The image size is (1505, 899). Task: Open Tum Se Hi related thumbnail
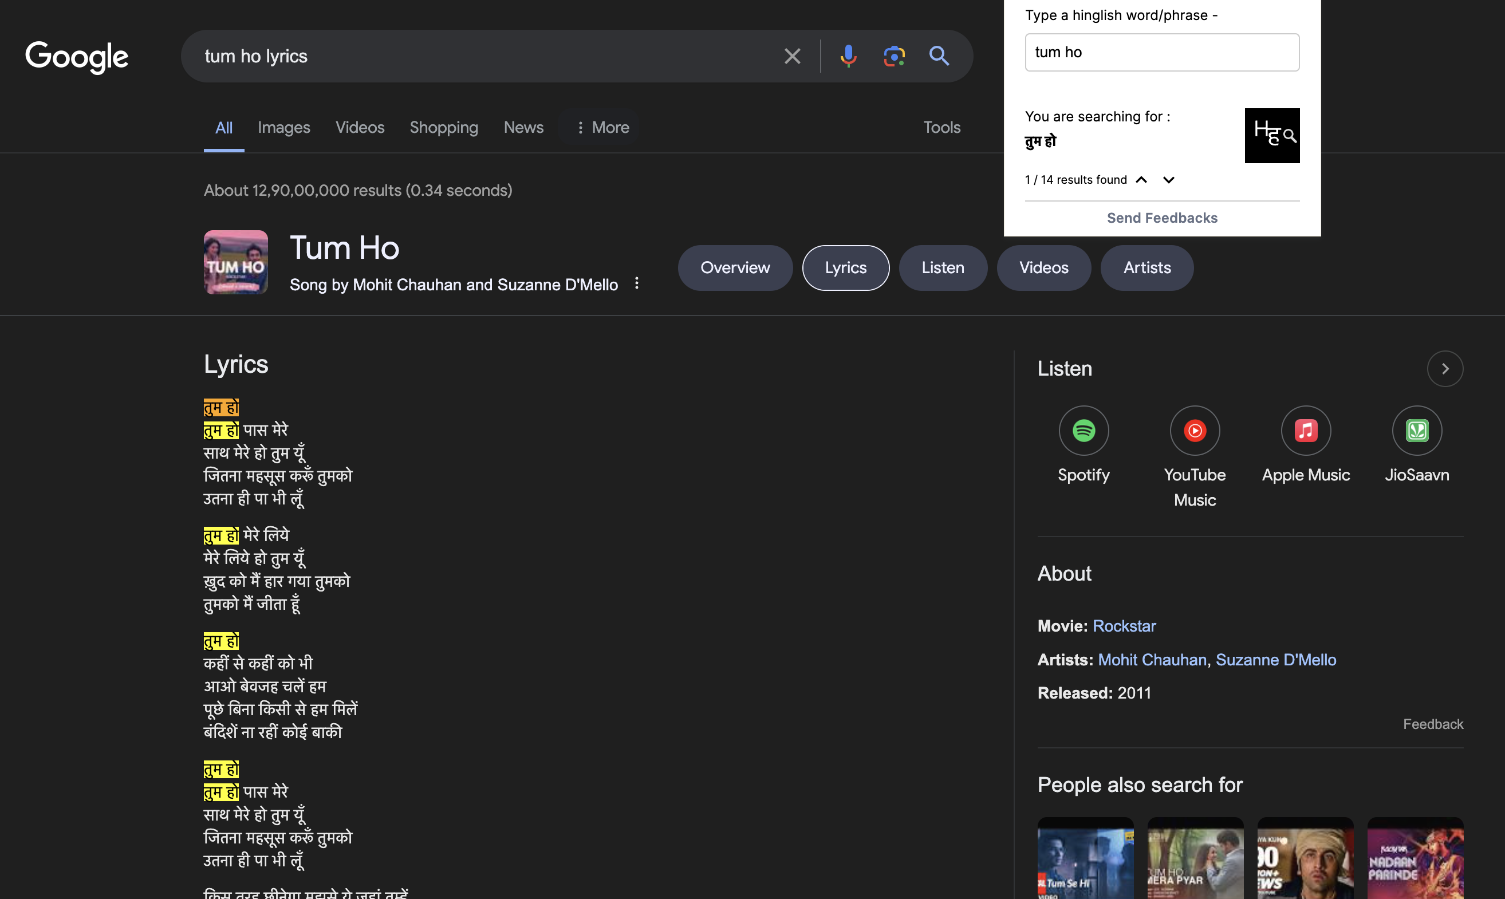click(1085, 858)
